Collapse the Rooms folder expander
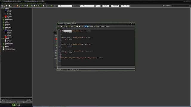 tap(2, 39)
